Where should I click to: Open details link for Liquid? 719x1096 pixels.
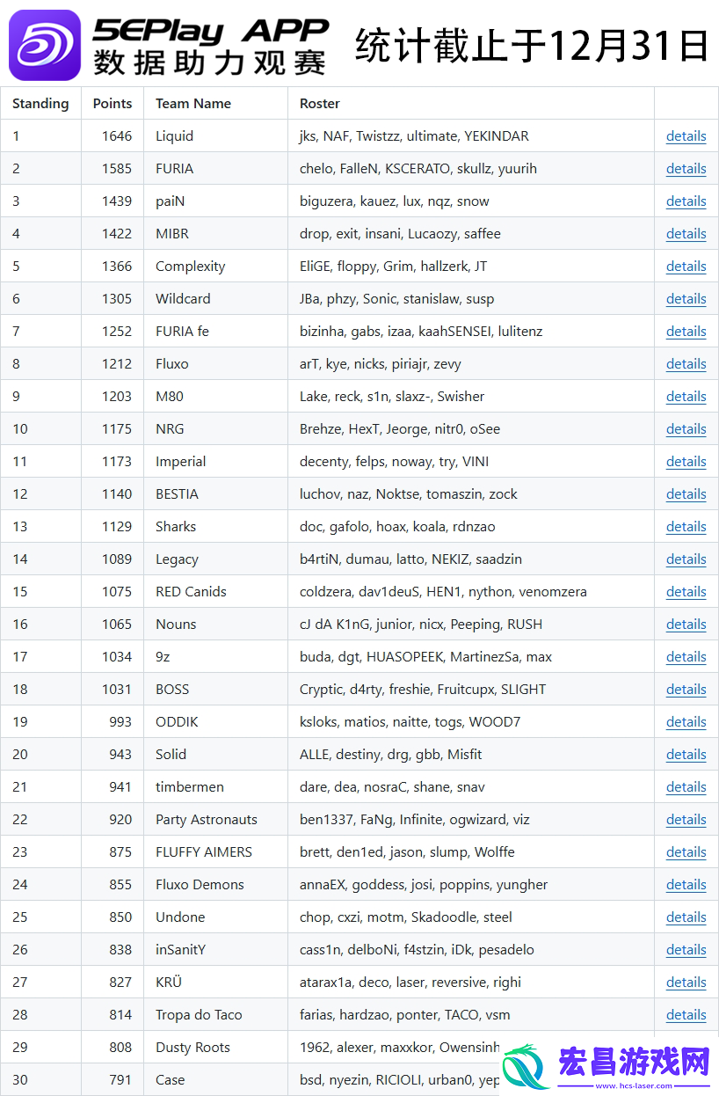tap(686, 136)
